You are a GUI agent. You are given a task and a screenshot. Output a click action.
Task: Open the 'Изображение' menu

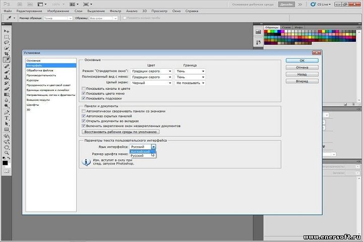pyautogui.click(x=58, y=11)
